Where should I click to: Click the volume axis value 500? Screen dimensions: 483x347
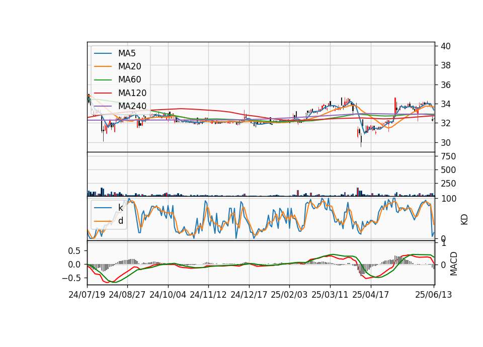tap(448, 170)
